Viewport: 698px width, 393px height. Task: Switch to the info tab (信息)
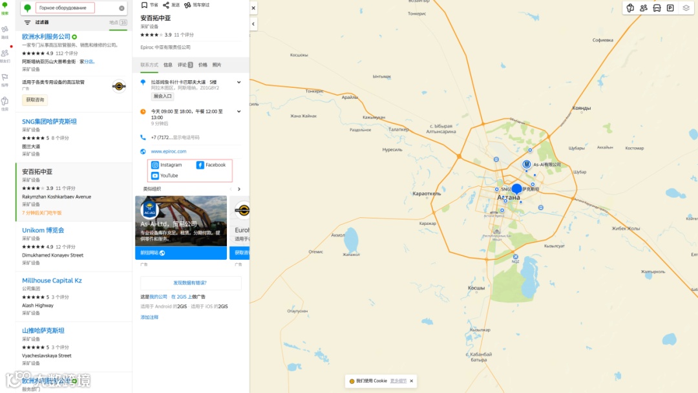click(x=168, y=65)
